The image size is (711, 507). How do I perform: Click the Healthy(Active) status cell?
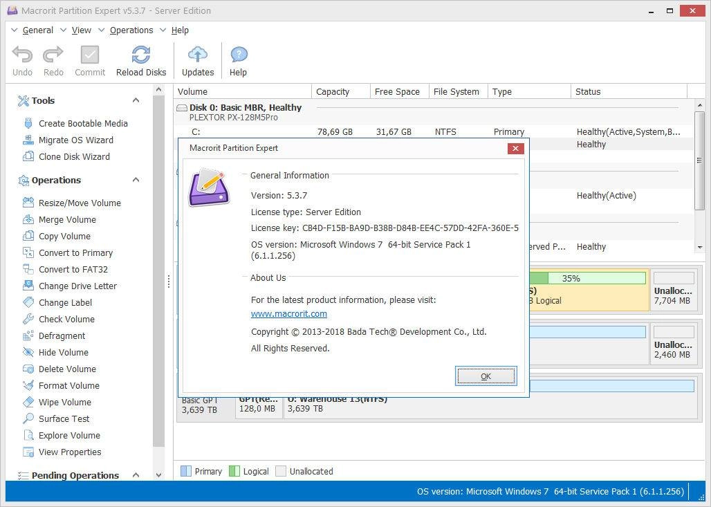tap(607, 196)
